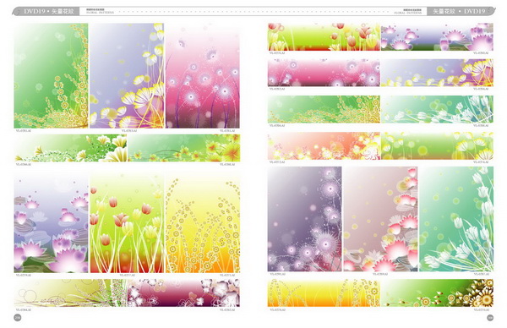Open the teal banner with white tulips
The image size is (507, 328).
coord(437,109)
